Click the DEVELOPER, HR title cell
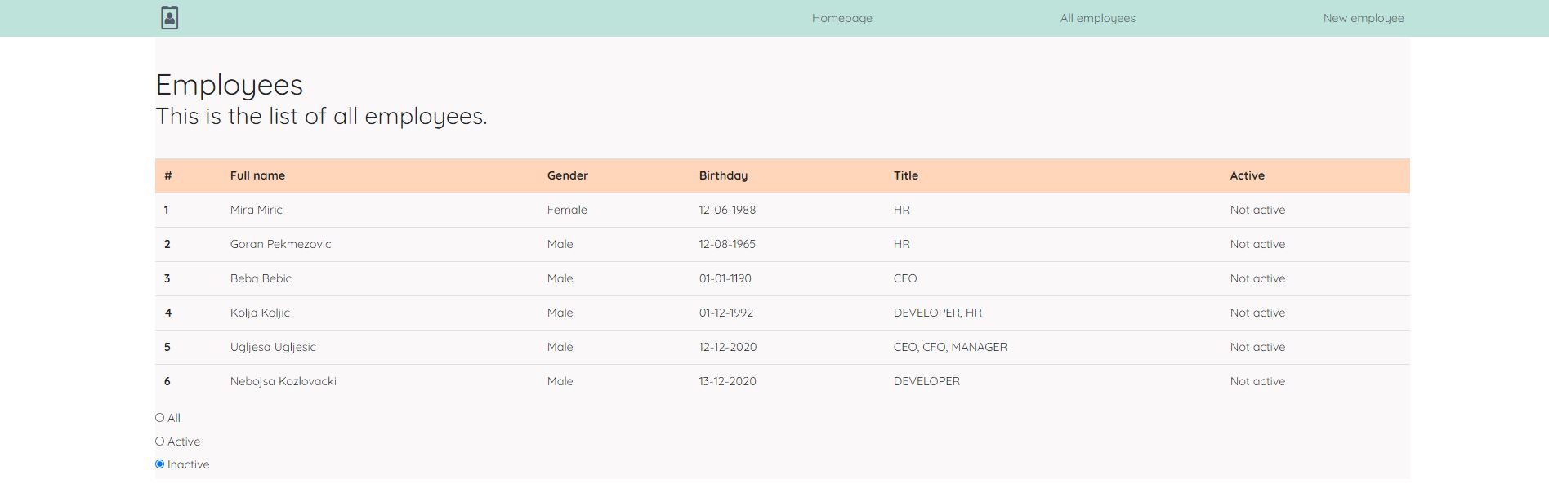 (938, 313)
